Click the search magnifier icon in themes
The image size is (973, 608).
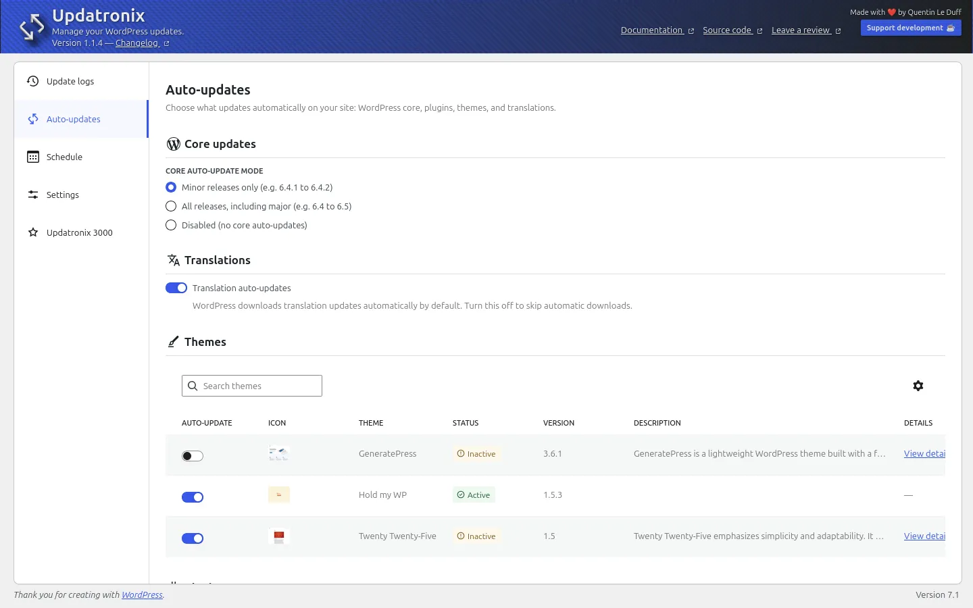(x=193, y=386)
